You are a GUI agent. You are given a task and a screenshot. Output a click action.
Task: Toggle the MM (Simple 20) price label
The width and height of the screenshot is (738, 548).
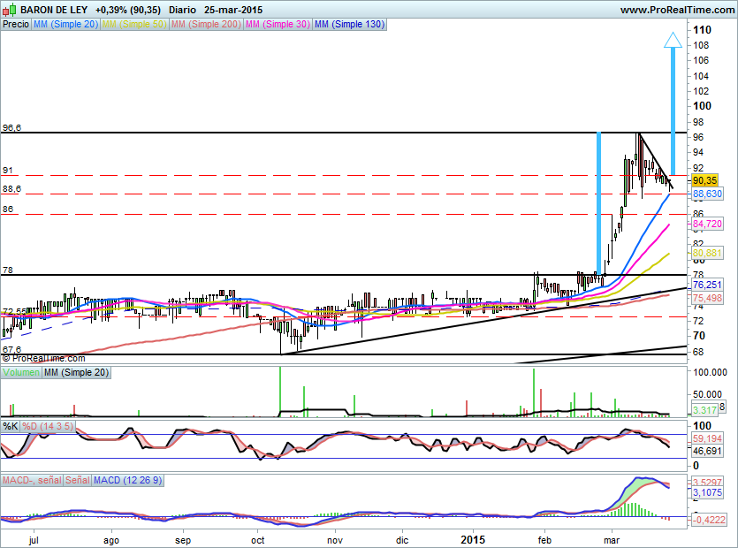pyautogui.click(x=65, y=25)
